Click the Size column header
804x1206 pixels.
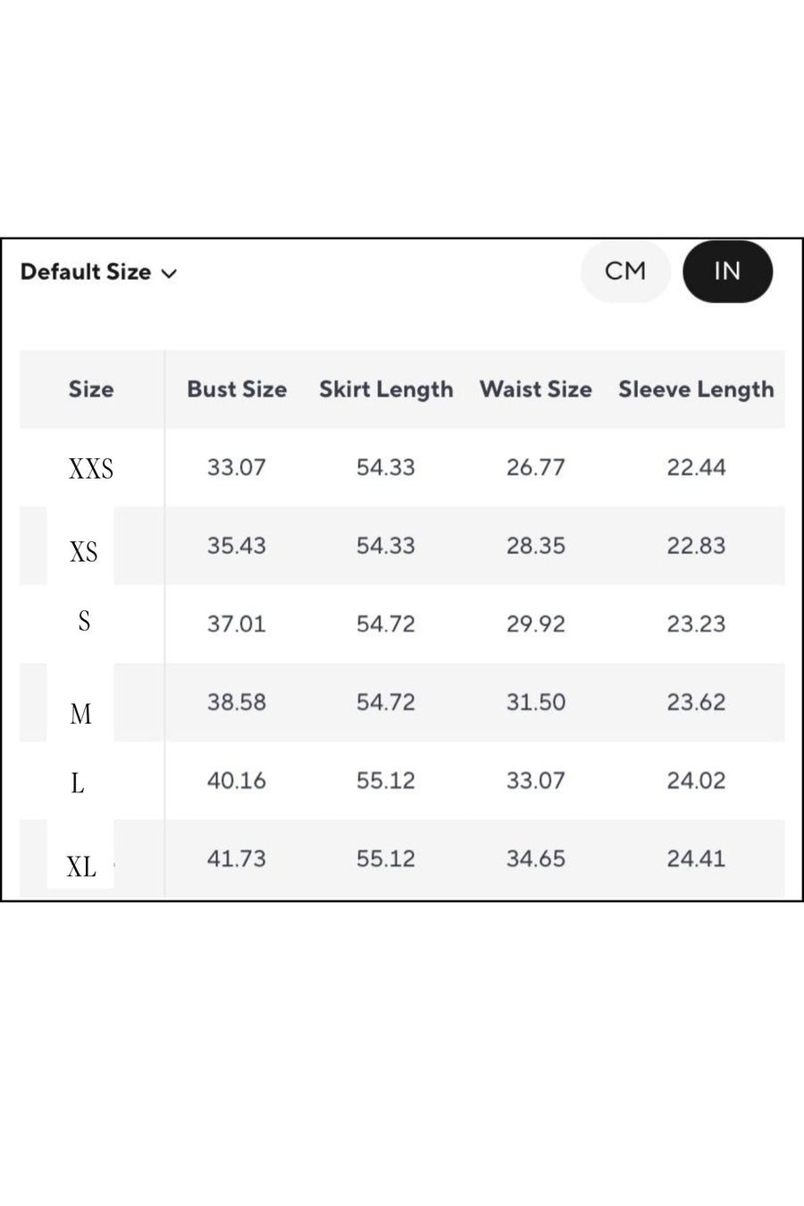[x=91, y=389]
